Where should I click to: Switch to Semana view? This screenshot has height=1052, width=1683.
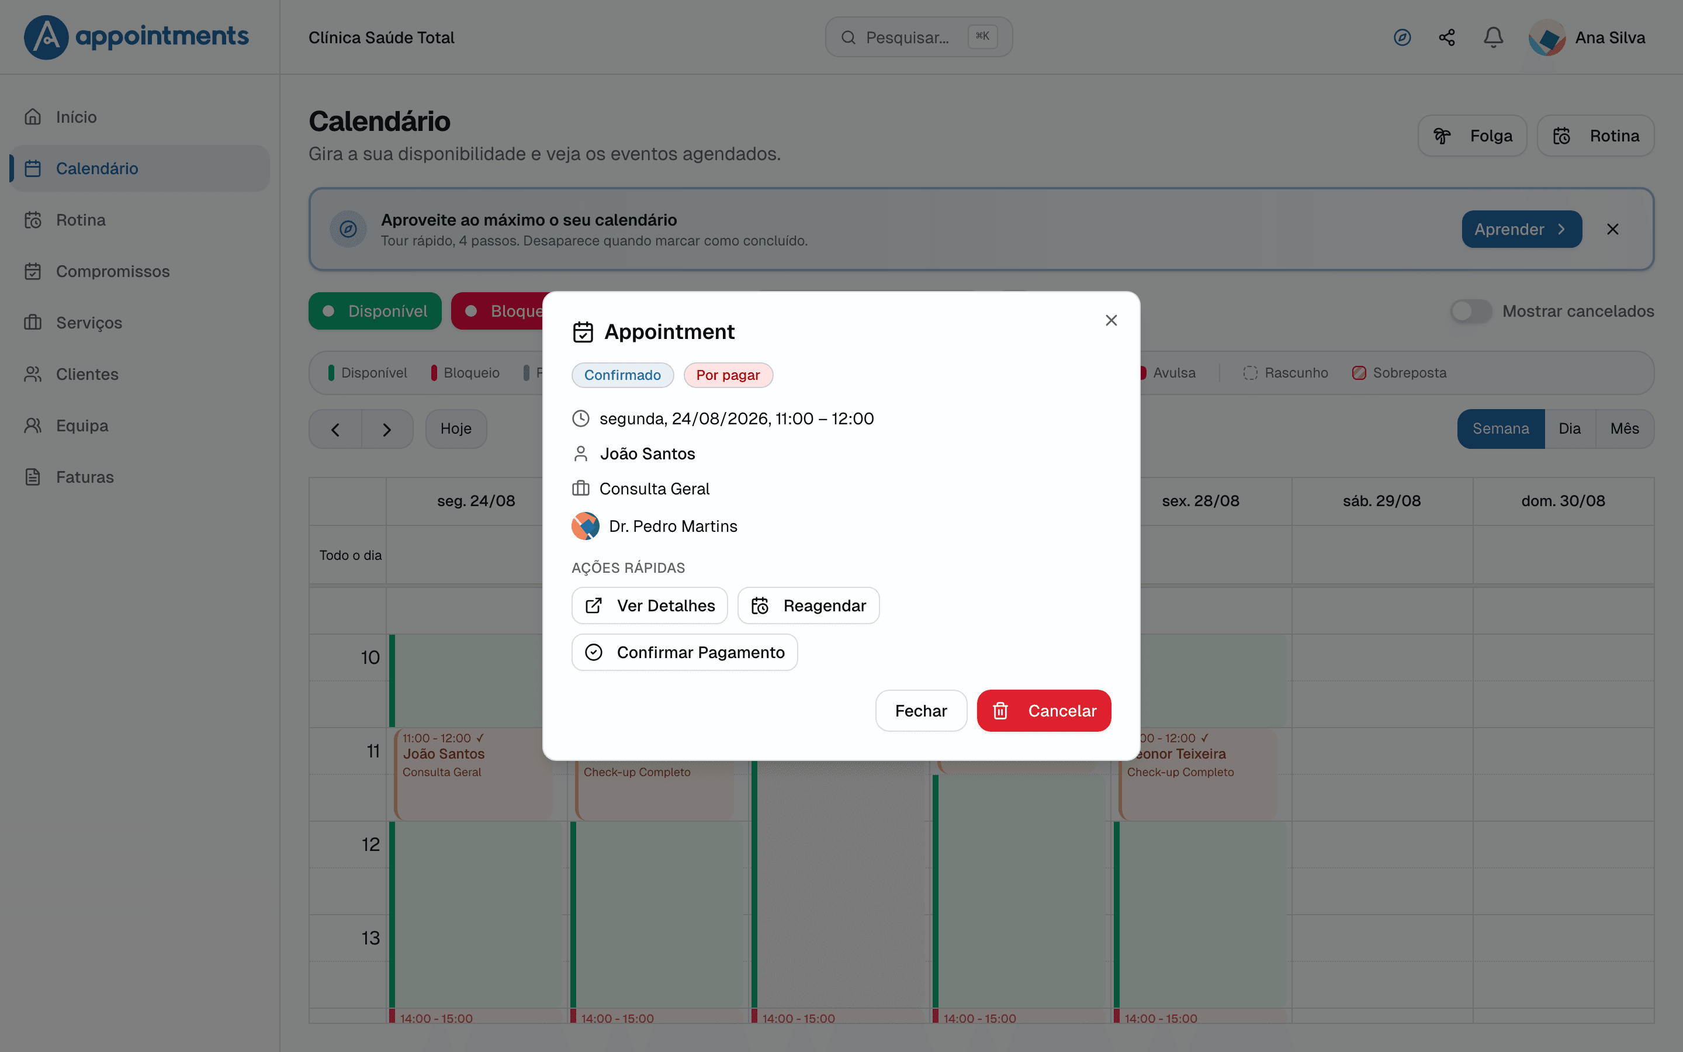(1501, 430)
